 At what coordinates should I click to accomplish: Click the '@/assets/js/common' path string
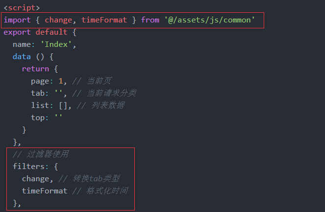point(210,20)
